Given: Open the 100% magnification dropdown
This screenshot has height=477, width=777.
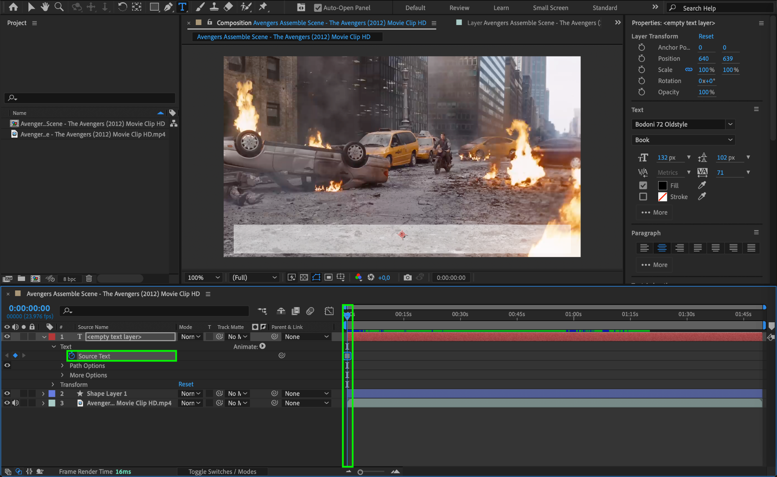Looking at the screenshot, I should [x=203, y=278].
